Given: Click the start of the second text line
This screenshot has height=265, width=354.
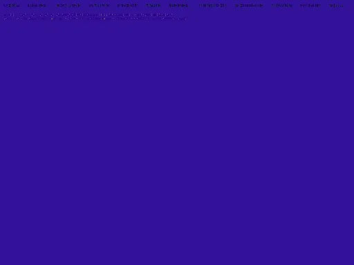Looking at the screenshot, I should (5, 18).
